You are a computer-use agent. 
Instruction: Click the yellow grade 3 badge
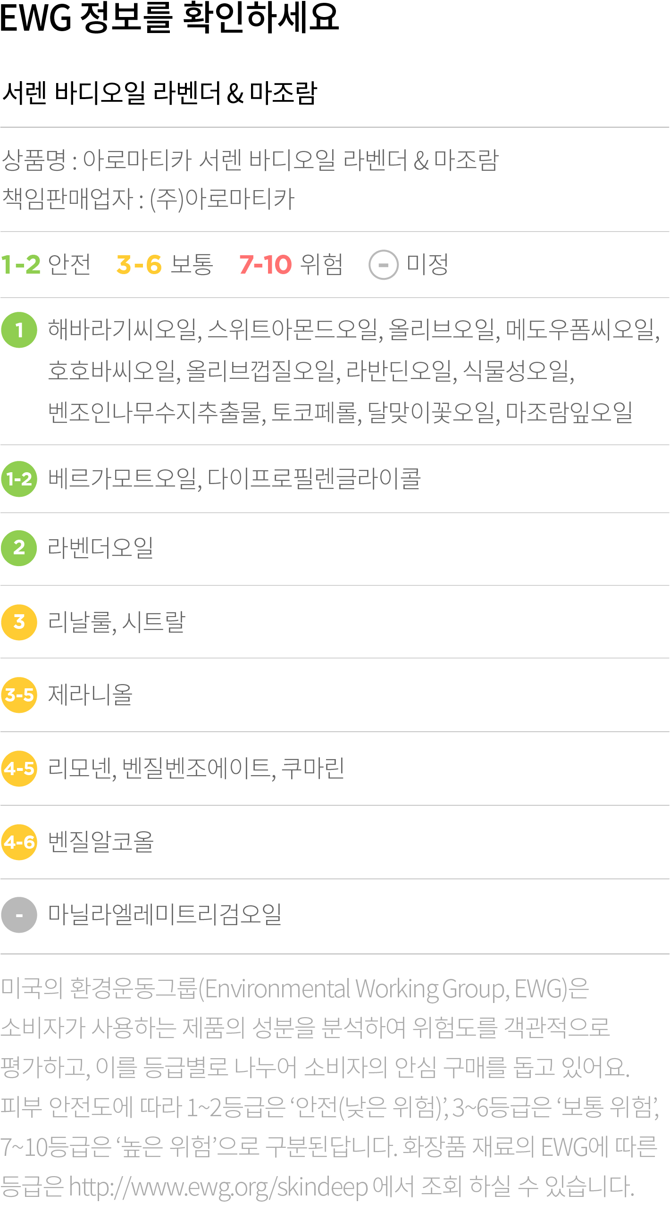click(19, 622)
